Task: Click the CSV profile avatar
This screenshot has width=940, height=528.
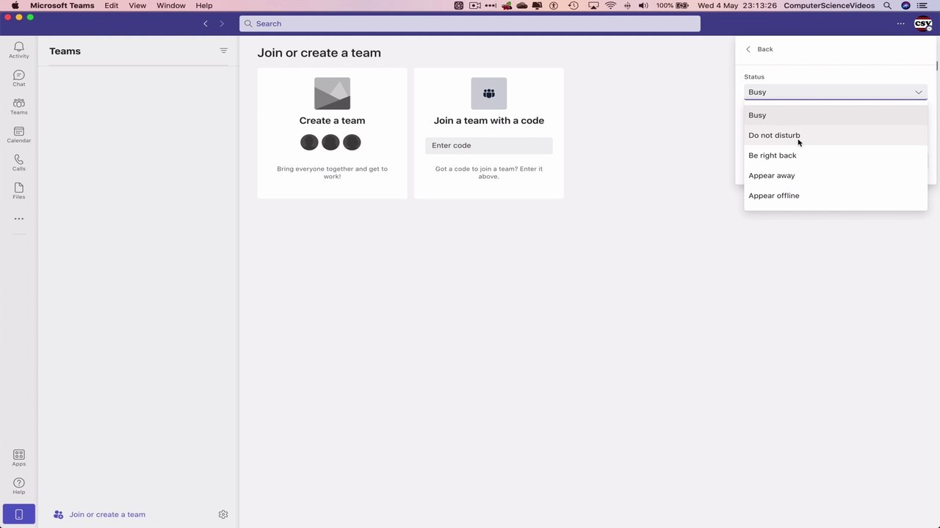Action: point(922,23)
